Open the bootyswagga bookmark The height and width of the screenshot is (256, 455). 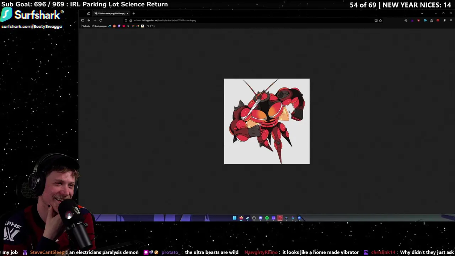coord(99,26)
